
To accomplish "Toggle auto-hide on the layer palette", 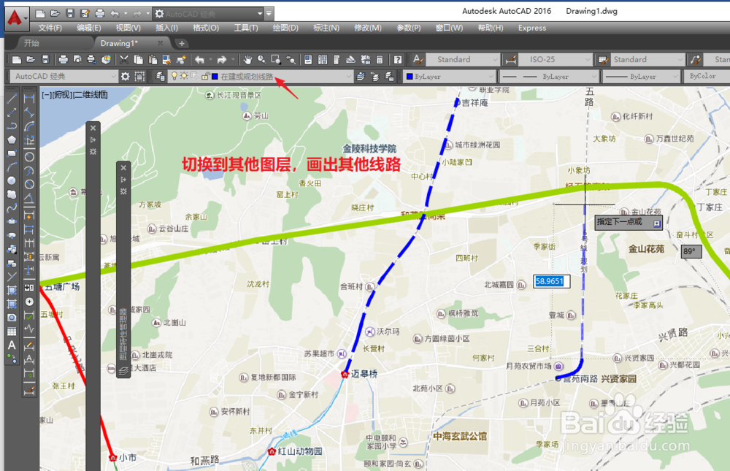I will pyautogui.click(x=123, y=180).
